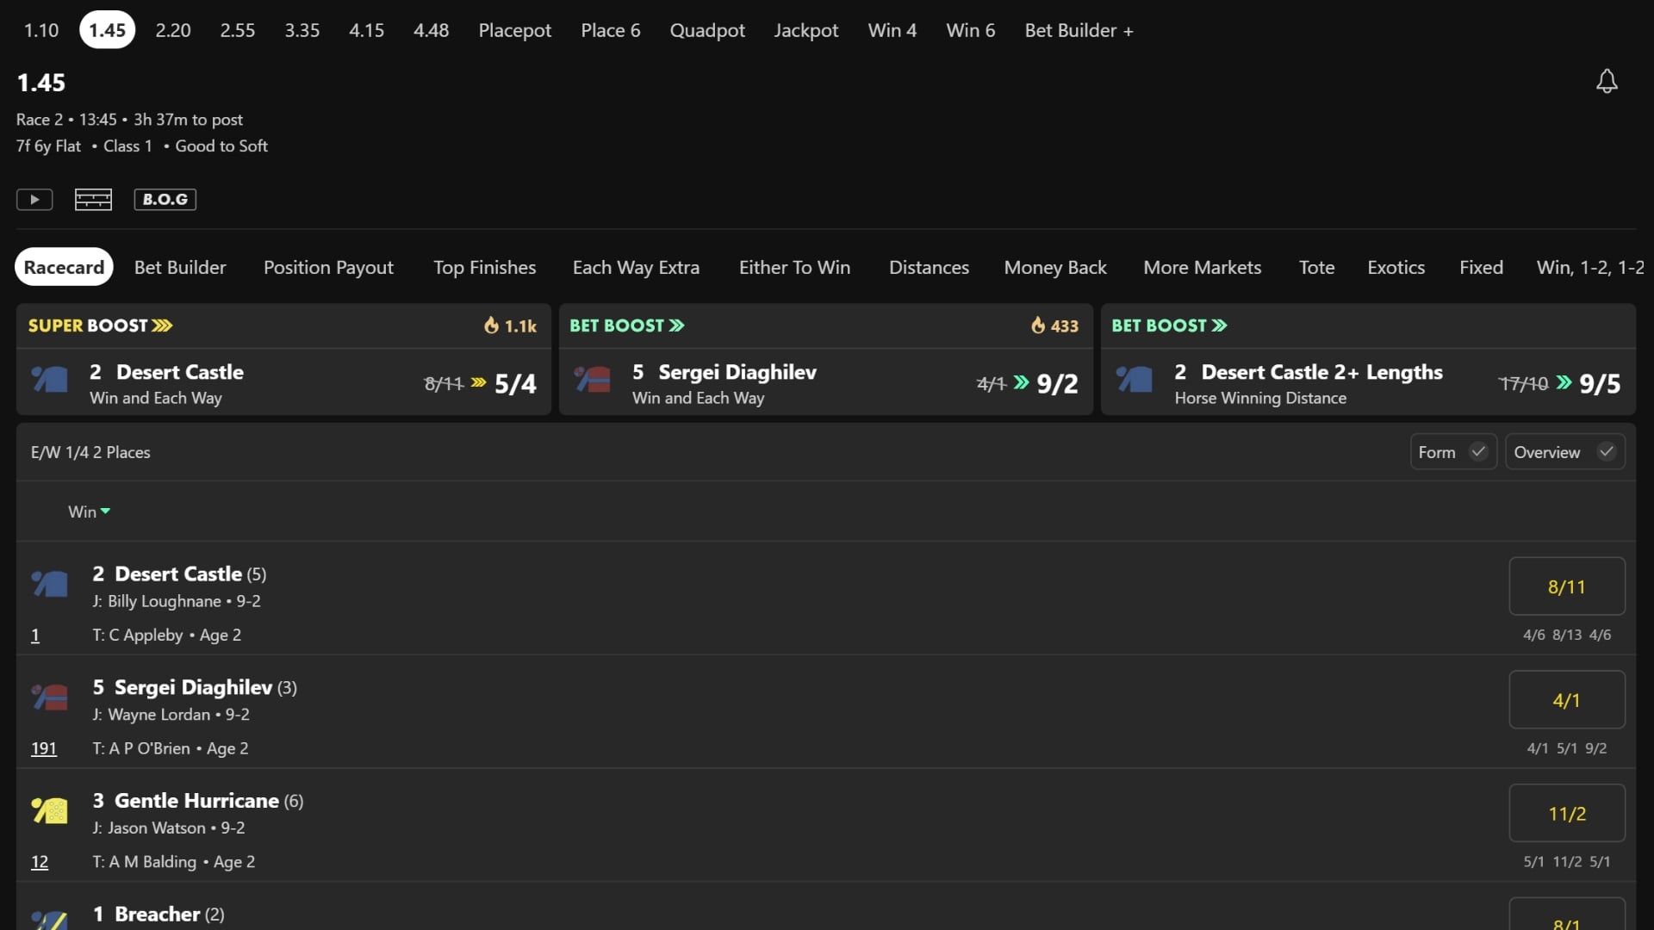Click Desert Castle silks in racecard row
Image resolution: width=1654 pixels, height=930 pixels.
click(x=50, y=584)
